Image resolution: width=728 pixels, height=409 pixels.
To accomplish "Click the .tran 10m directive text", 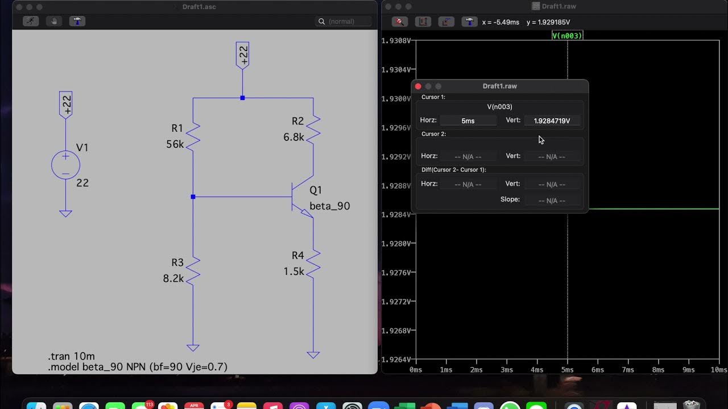I will 71,357.
